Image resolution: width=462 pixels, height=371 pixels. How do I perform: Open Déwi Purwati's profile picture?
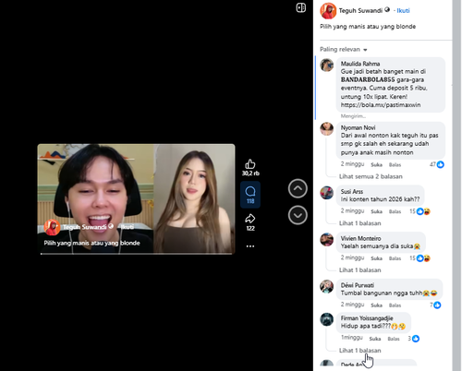point(326,286)
